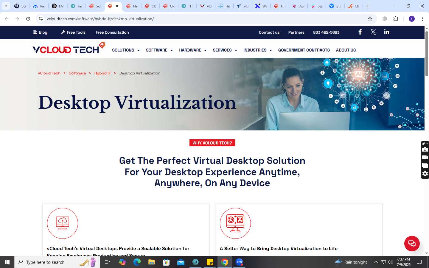The width and height of the screenshot is (429, 268).
Task: Expand the HARDWARE dropdown menu
Action: [193, 50]
